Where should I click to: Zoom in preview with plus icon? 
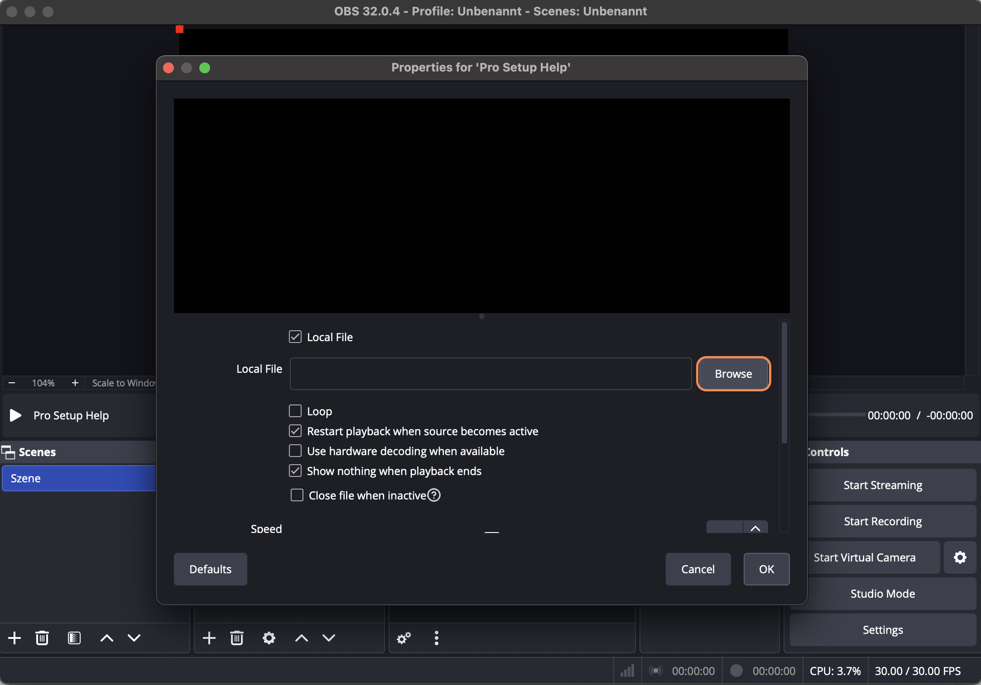coord(75,383)
